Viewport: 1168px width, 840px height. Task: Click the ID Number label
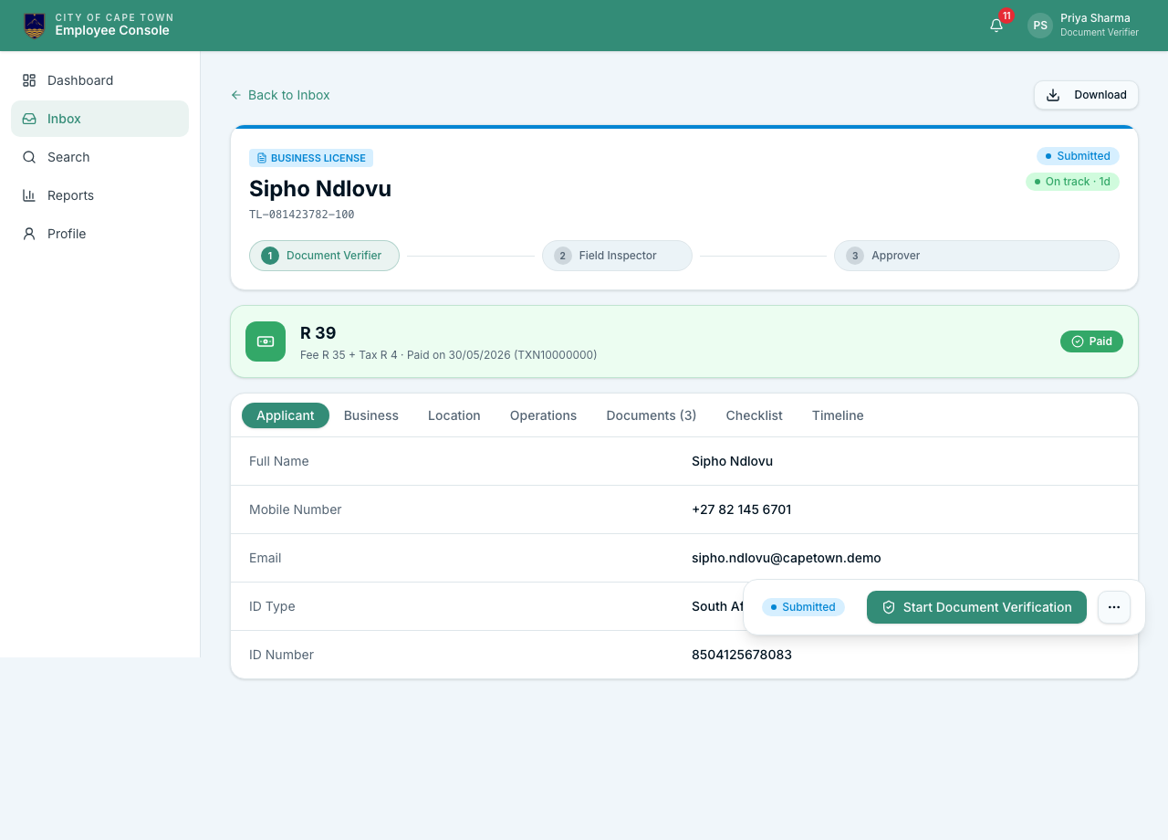tap(281, 655)
